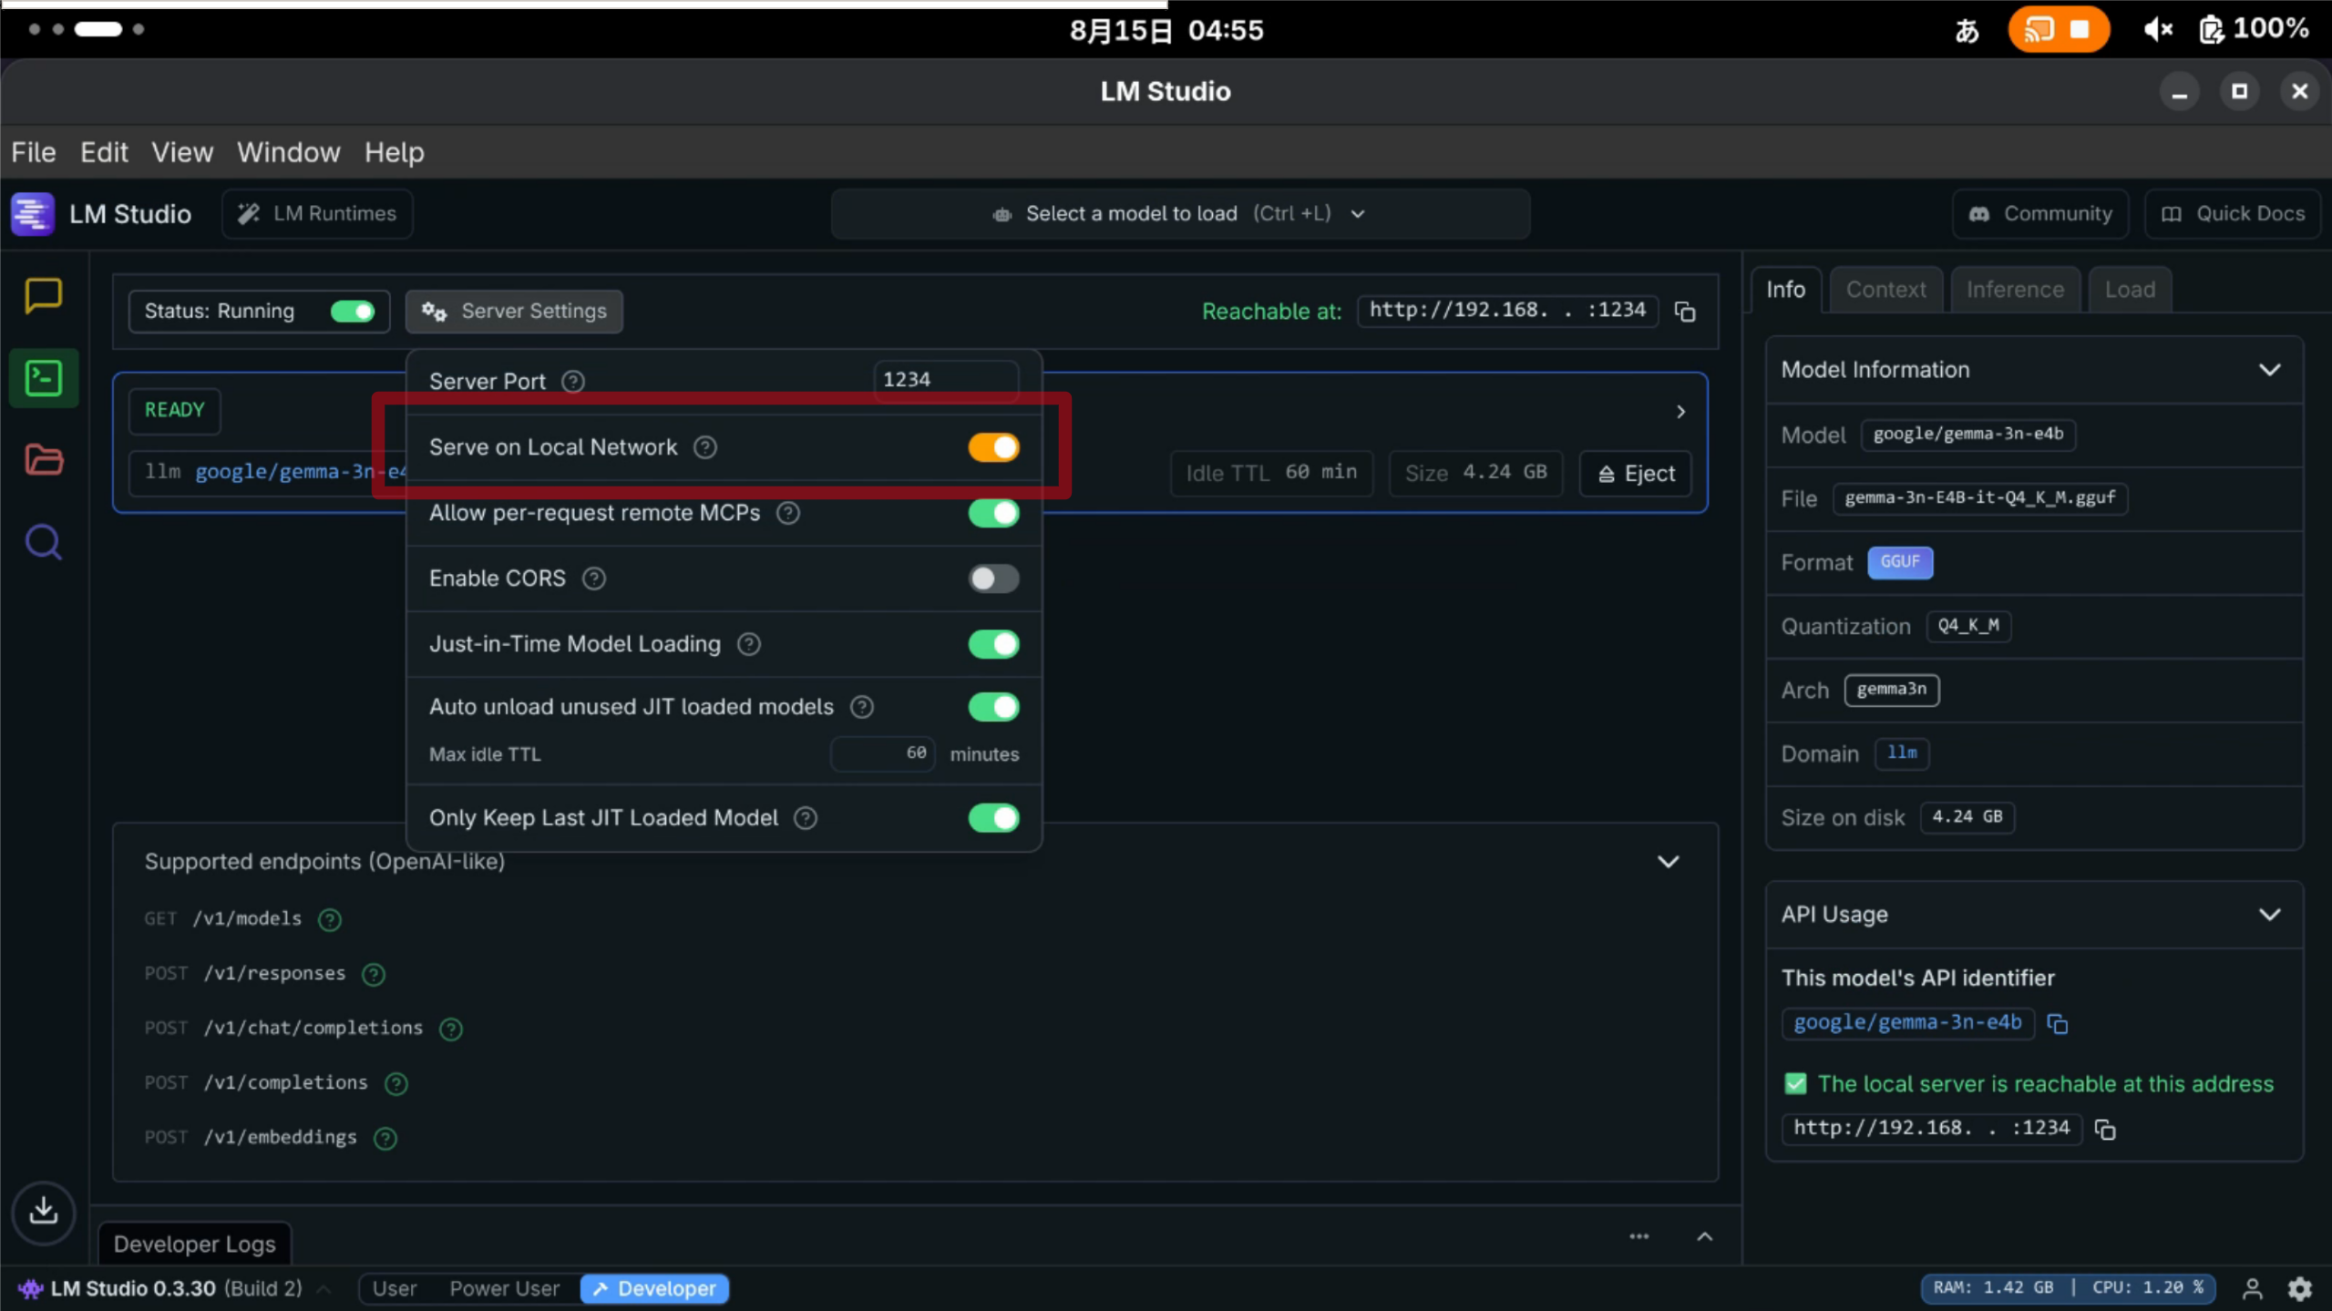2332x1311 pixels.
Task: Click the muted volume icon in top bar
Action: click(2157, 30)
